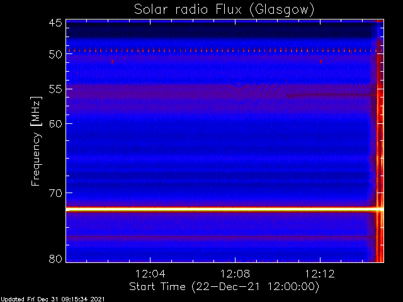
Task: Click the "Updated Fri Dec 31 09:15:34 2021" footer text
Action: pyautogui.click(x=53, y=299)
